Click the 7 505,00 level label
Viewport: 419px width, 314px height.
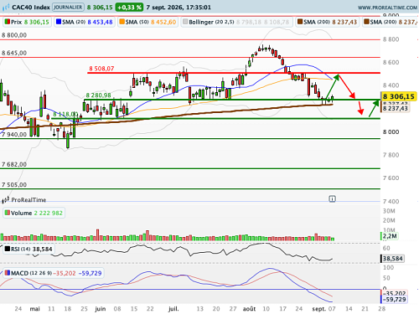click(14, 185)
